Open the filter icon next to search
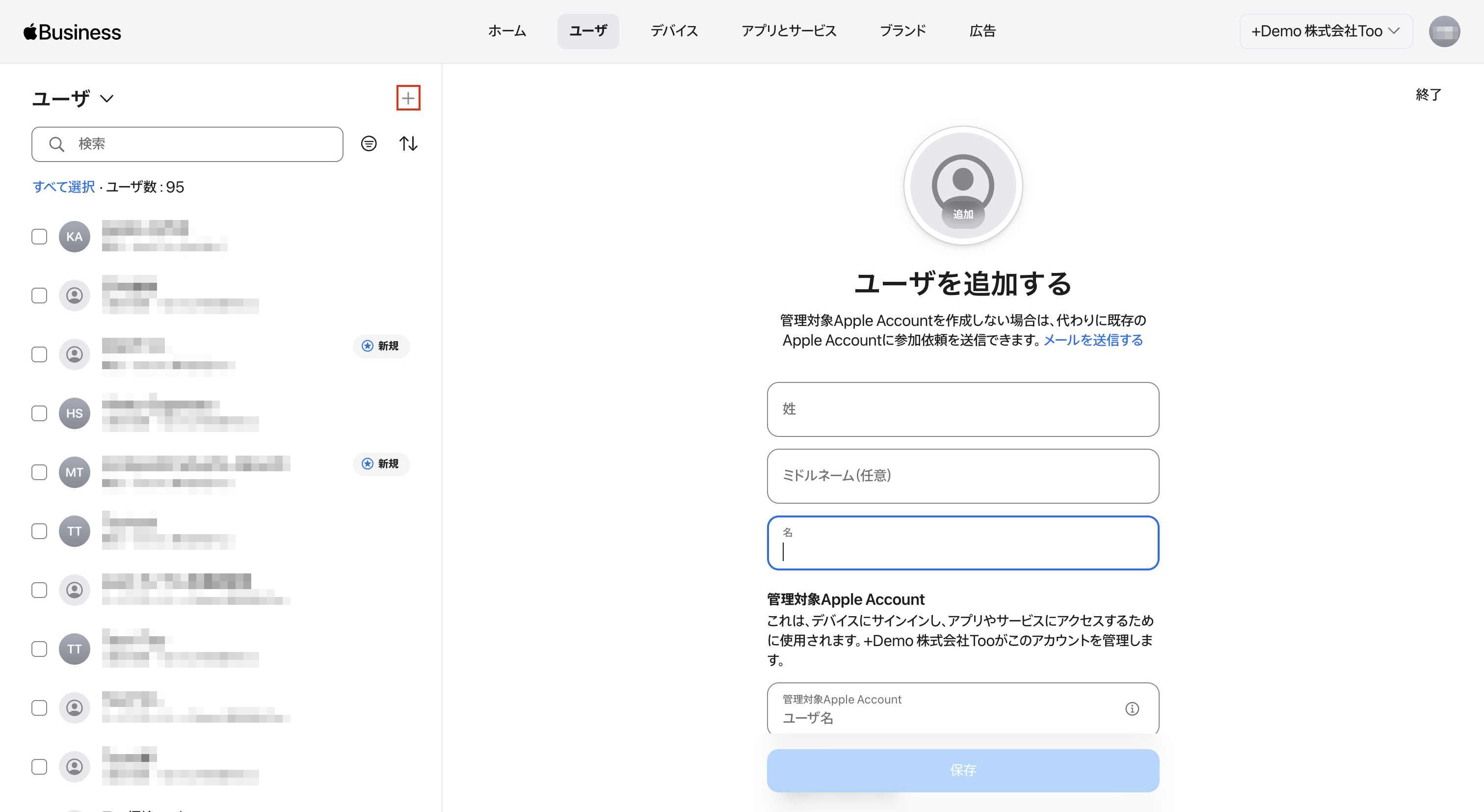Screen dimensions: 1484x812 pyautogui.click(x=369, y=143)
